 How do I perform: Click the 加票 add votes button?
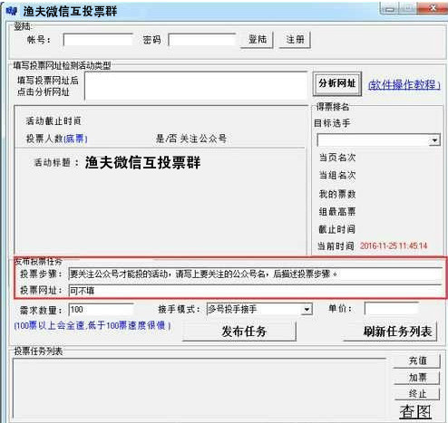coord(417,378)
